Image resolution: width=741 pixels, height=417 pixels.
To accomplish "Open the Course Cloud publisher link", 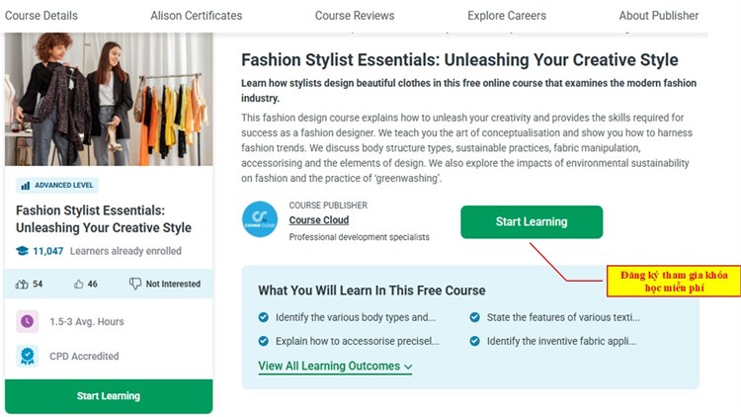I will (320, 220).
